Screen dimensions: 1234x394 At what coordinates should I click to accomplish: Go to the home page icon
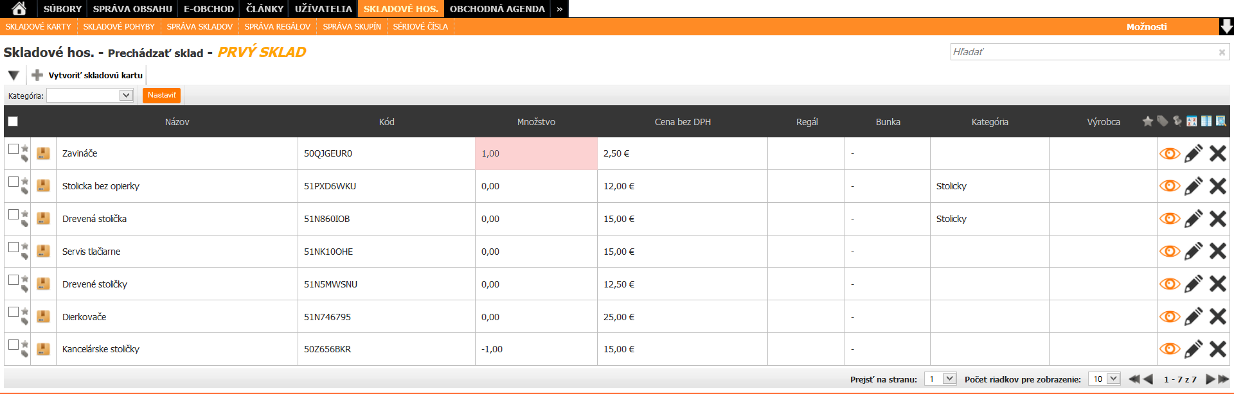click(19, 8)
